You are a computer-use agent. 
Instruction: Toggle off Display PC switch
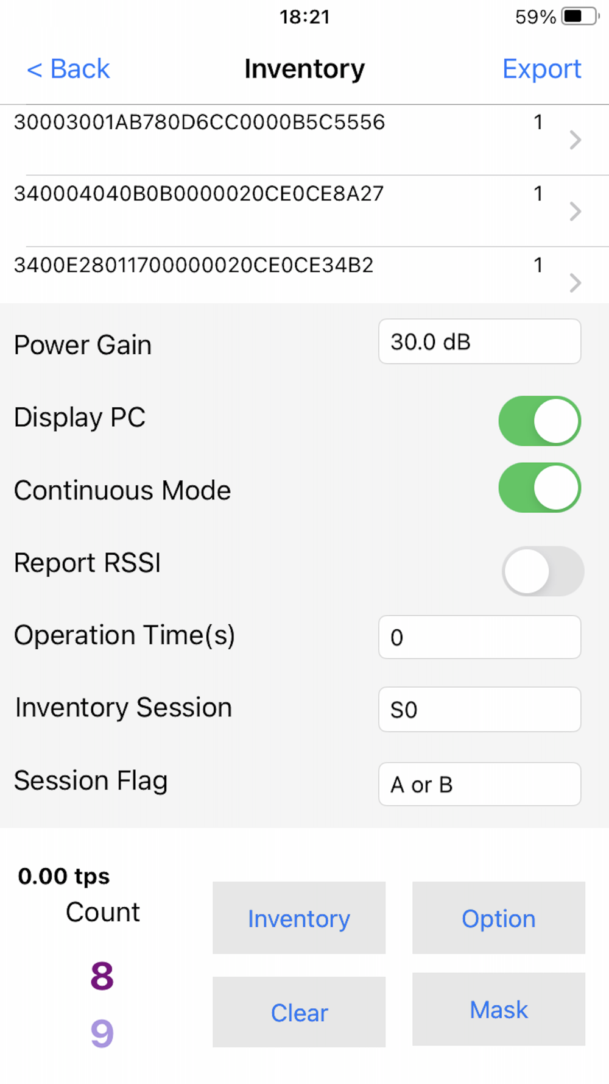click(x=540, y=421)
